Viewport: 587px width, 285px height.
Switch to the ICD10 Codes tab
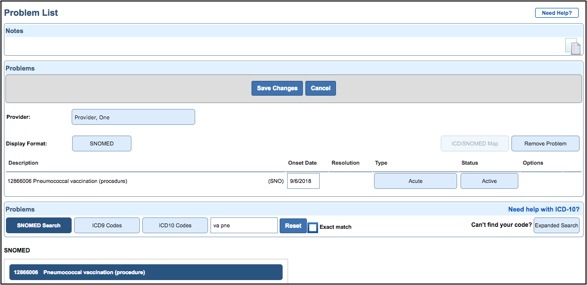click(x=175, y=225)
